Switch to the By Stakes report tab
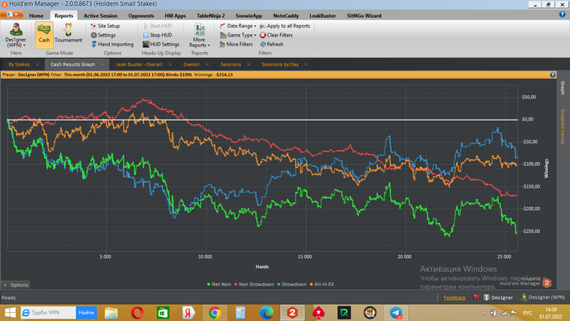The width and height of the screenshot is (570, 321). point(20,64)
